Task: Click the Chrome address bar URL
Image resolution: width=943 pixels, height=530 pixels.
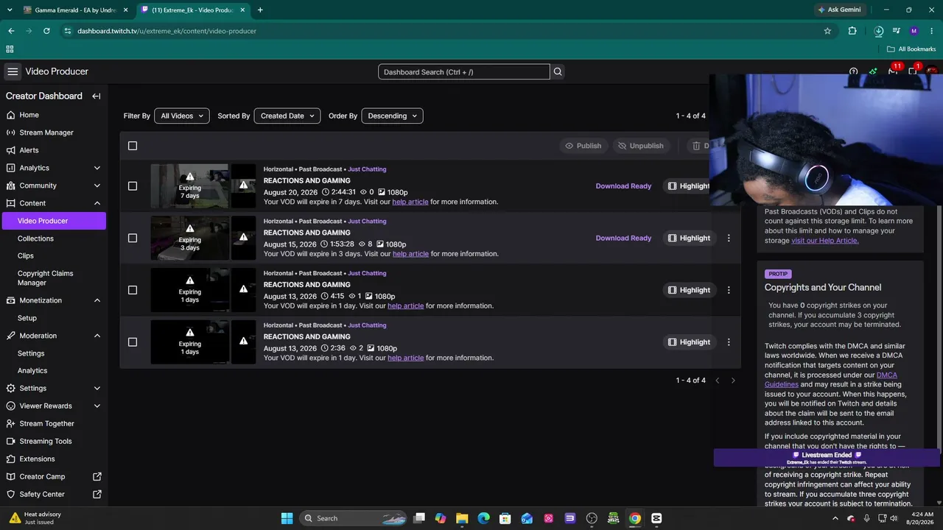Action: pyautogui.click(x=166, y=31)
